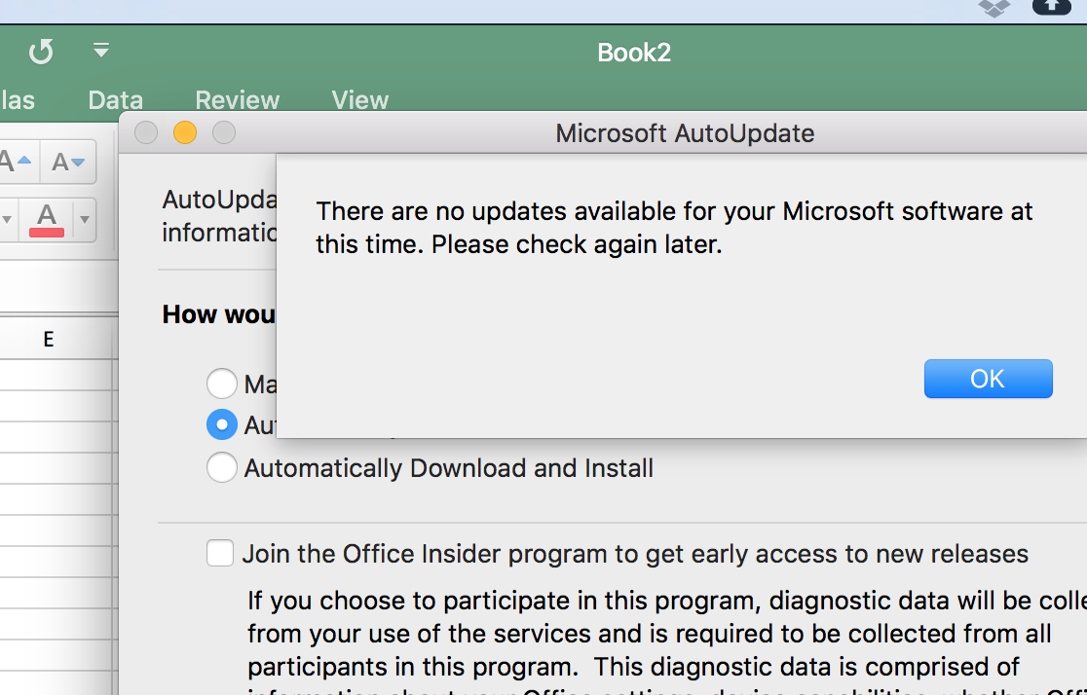Apply the red font color
Viewport: 1087px width, 695px height.
coord(47,218)
